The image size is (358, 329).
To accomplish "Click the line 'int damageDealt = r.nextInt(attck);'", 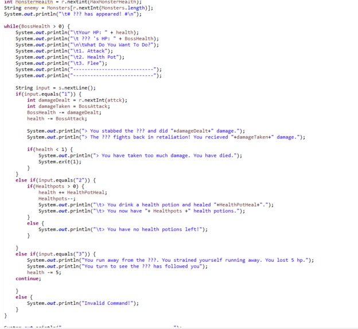I will click(x=77, y=100).
